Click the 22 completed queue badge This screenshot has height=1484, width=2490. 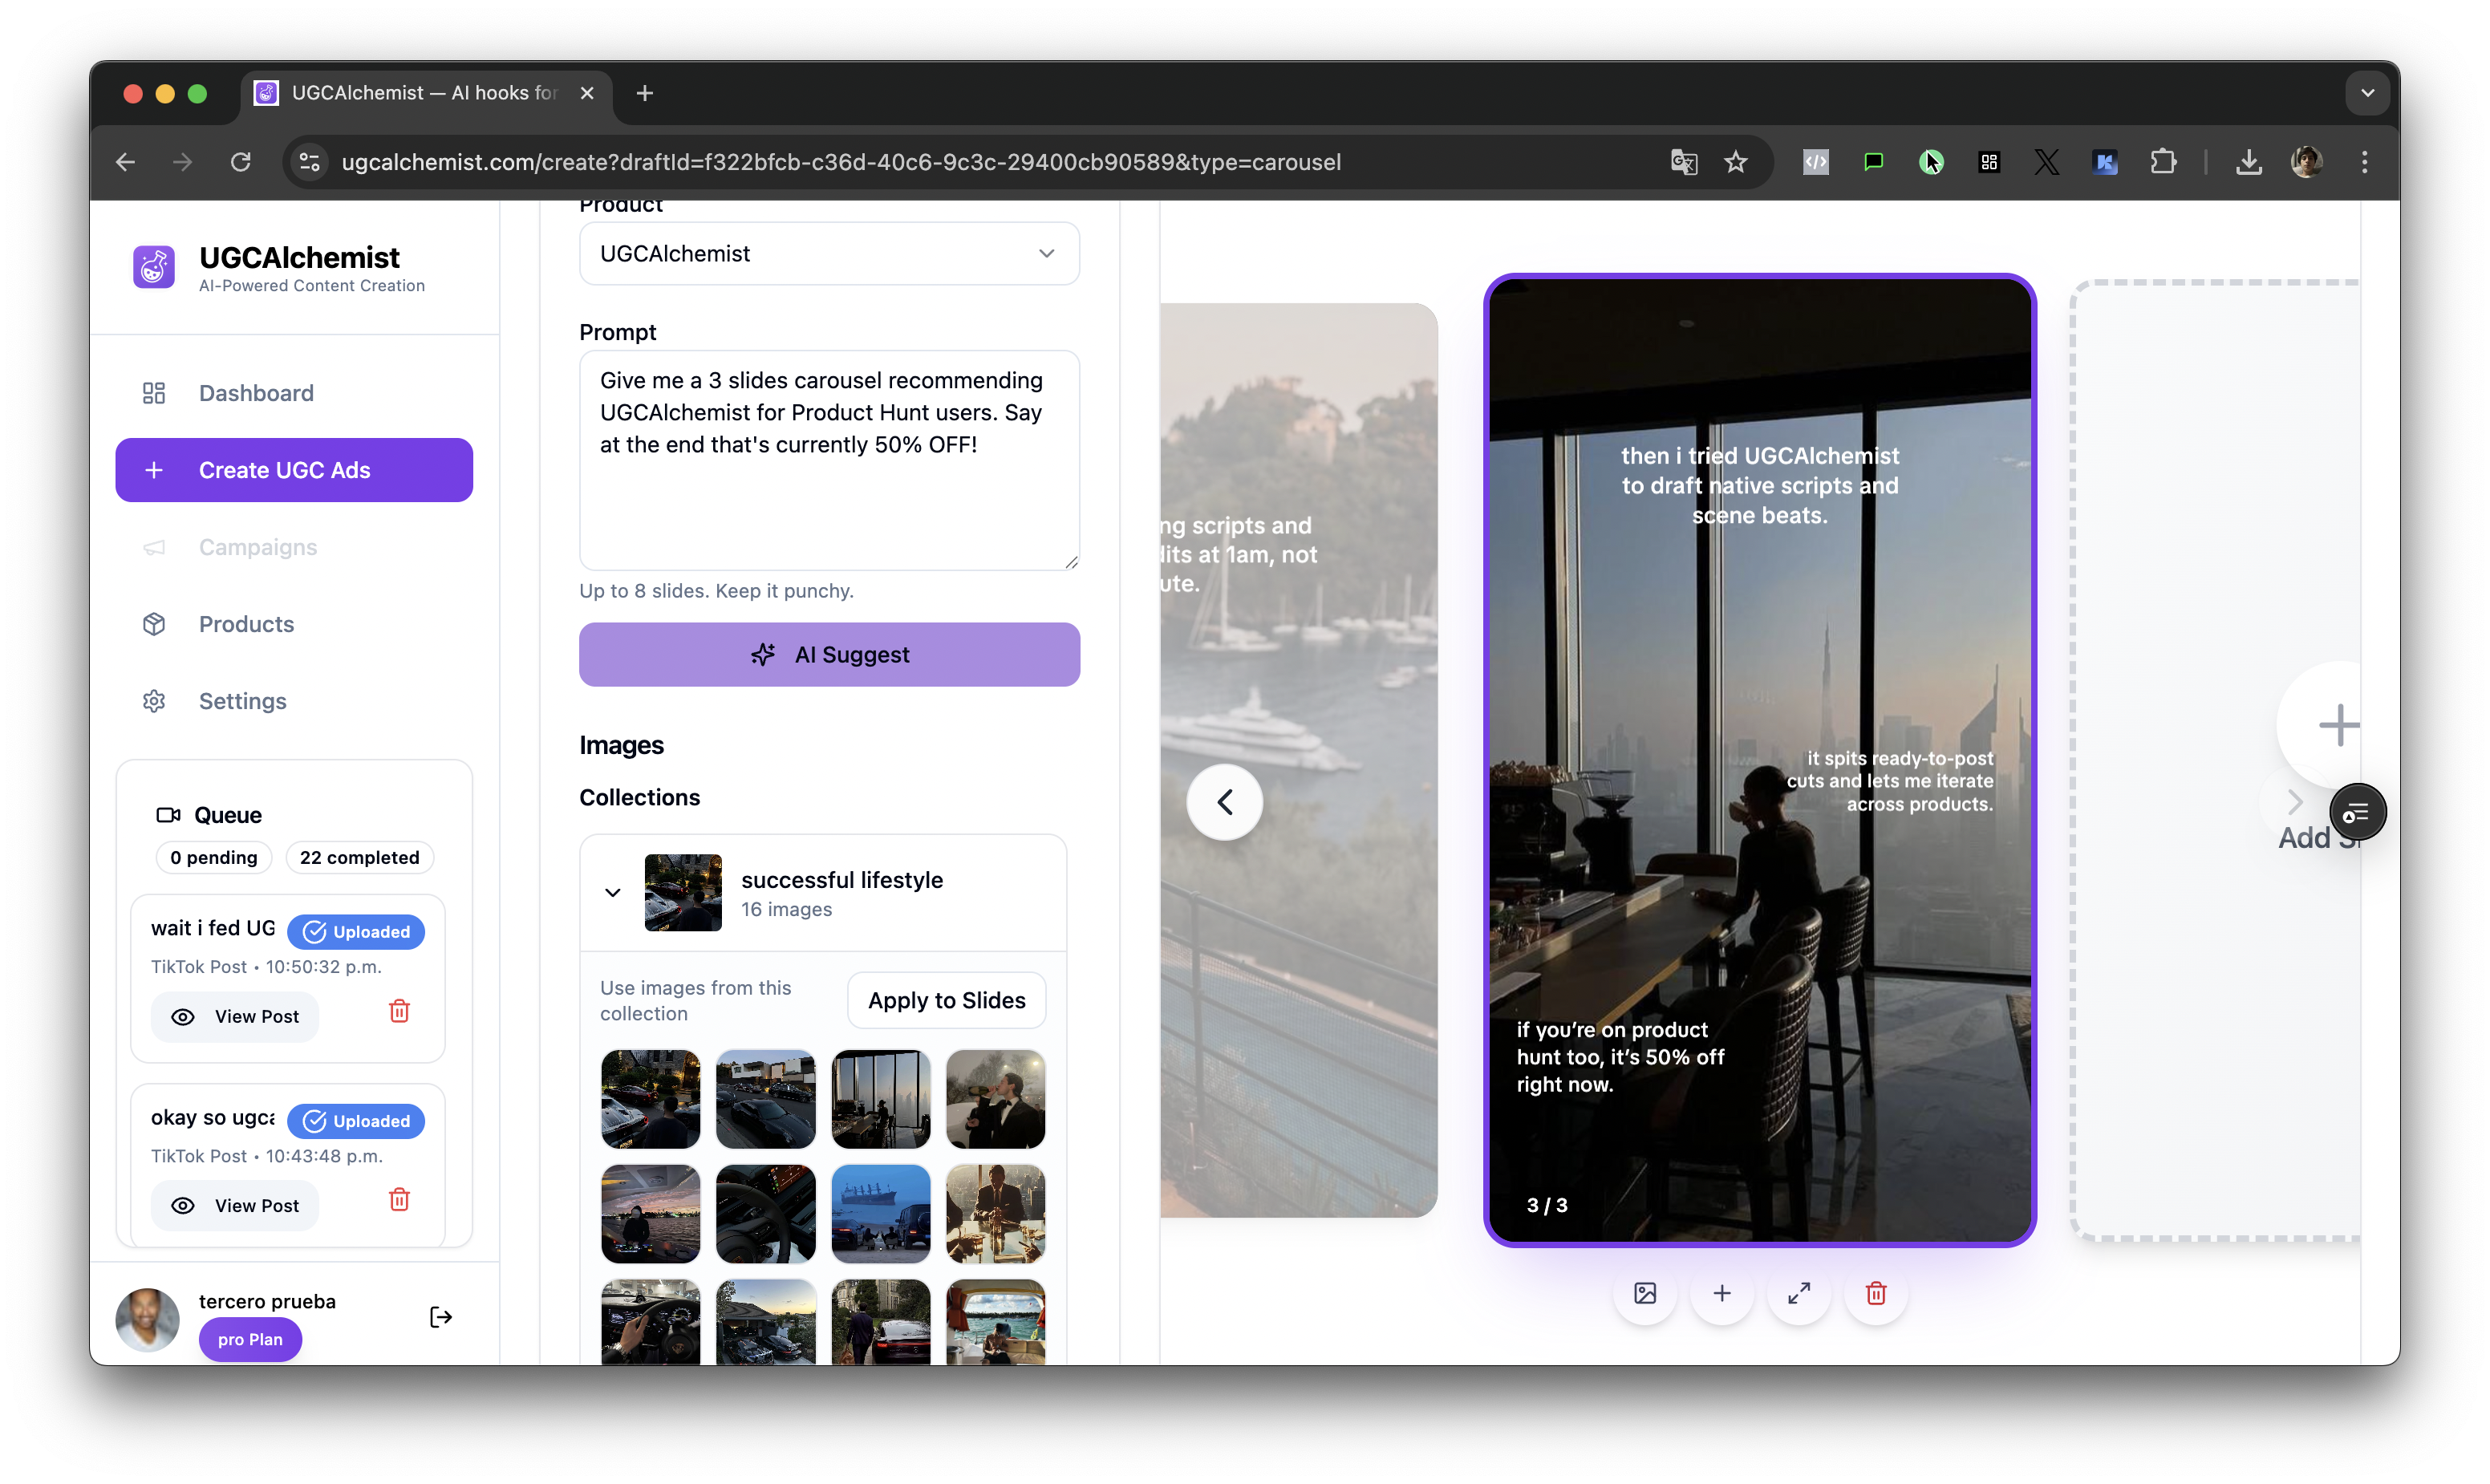click(x=359, y=857)
